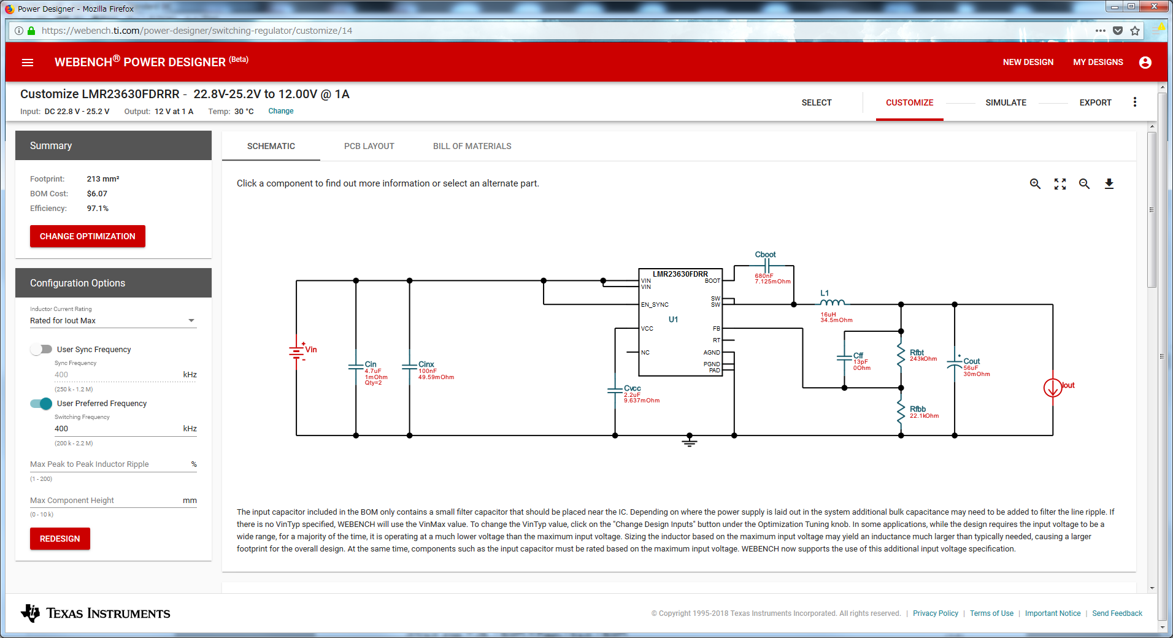Open the more options vertical dots menu

(1134, 102)
